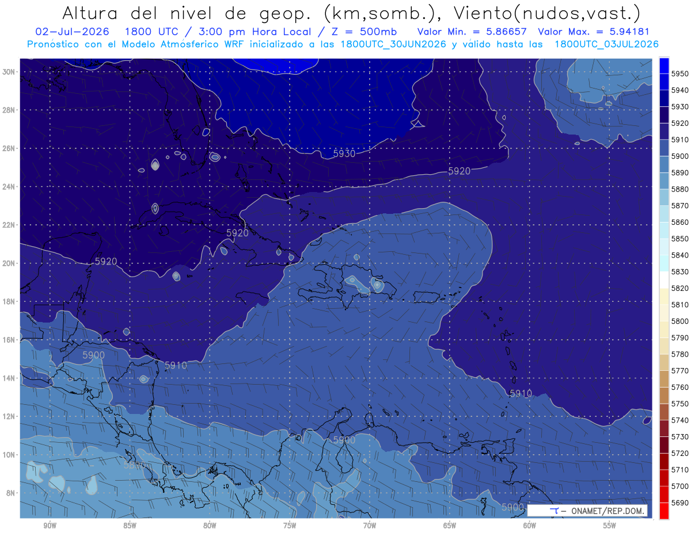
Task: Click the 5740 value on the color bar
Action: [680, 420]
